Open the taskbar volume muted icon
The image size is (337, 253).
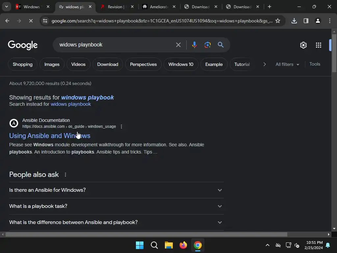pos(297,245)
